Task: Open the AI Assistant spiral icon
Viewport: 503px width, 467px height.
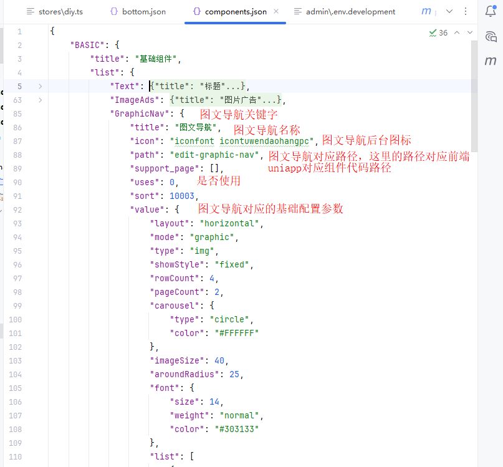Action: click(x=491, y=36)
